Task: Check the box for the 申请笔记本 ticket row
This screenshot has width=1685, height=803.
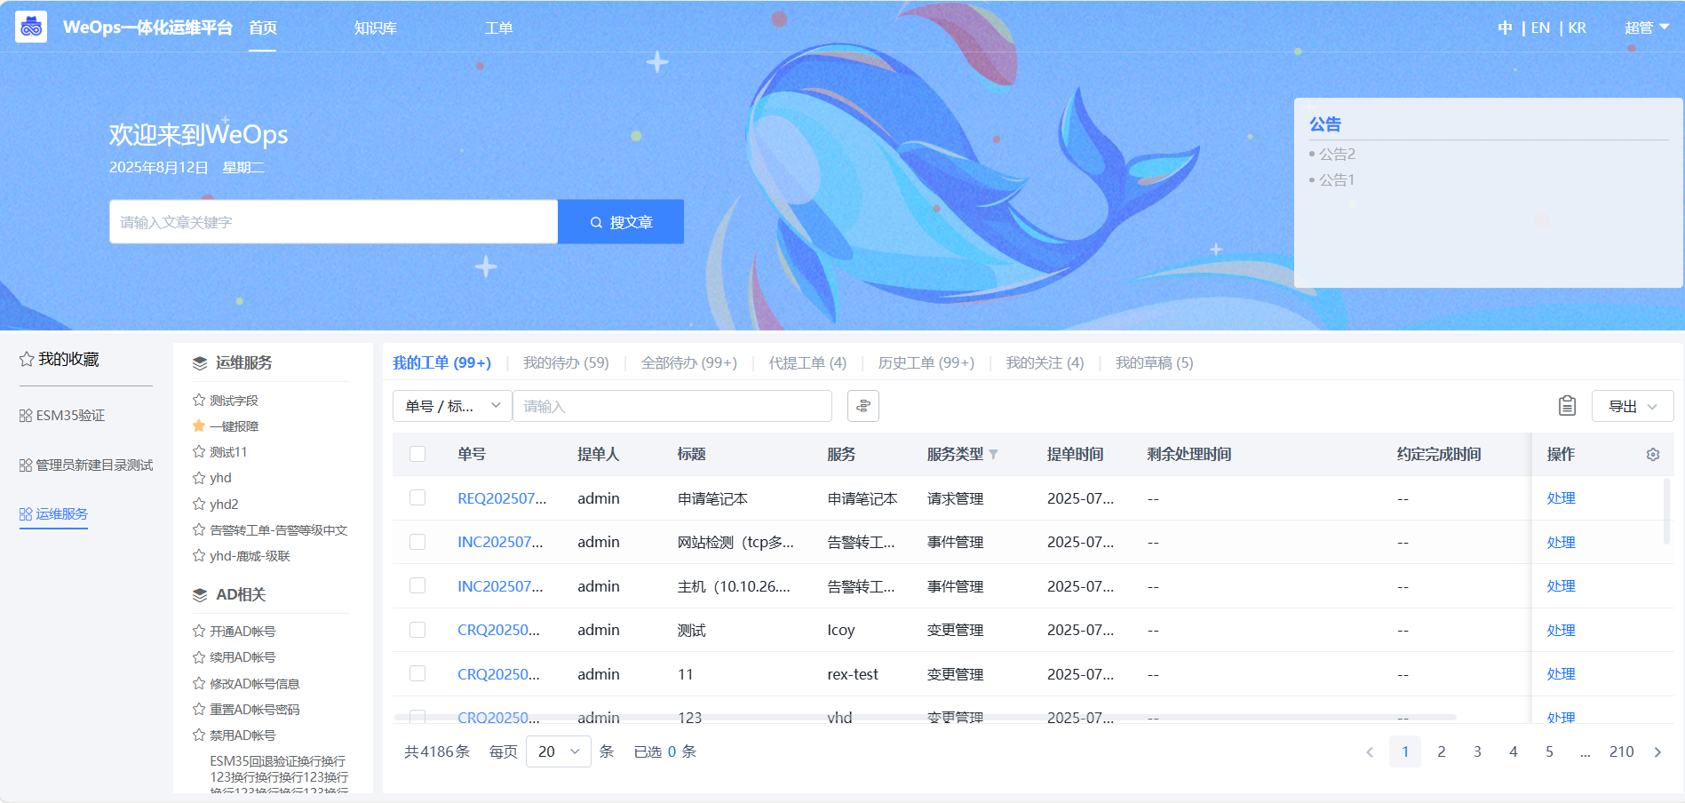Action: 417,498
